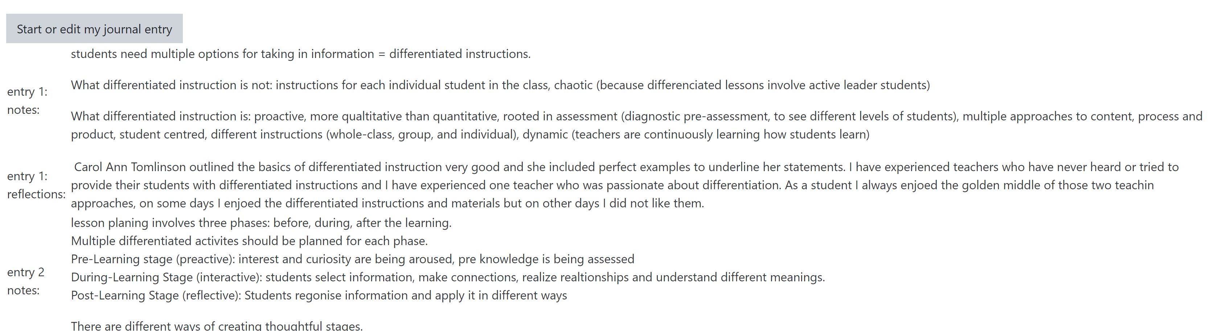Click the line "lesson planing involves three phases"
This screenshot has width=1210, height=331.
261,223
